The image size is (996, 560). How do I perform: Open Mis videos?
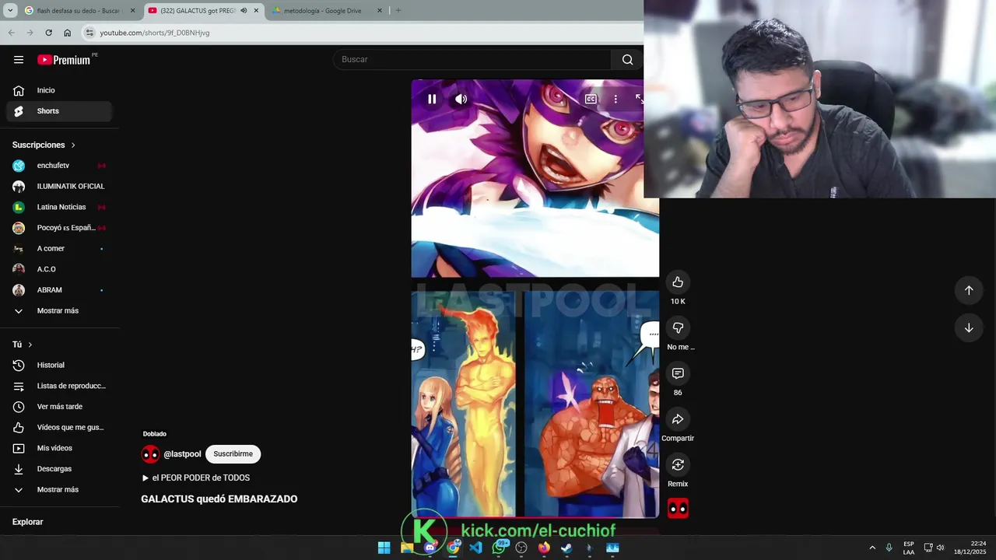(59, 448)
